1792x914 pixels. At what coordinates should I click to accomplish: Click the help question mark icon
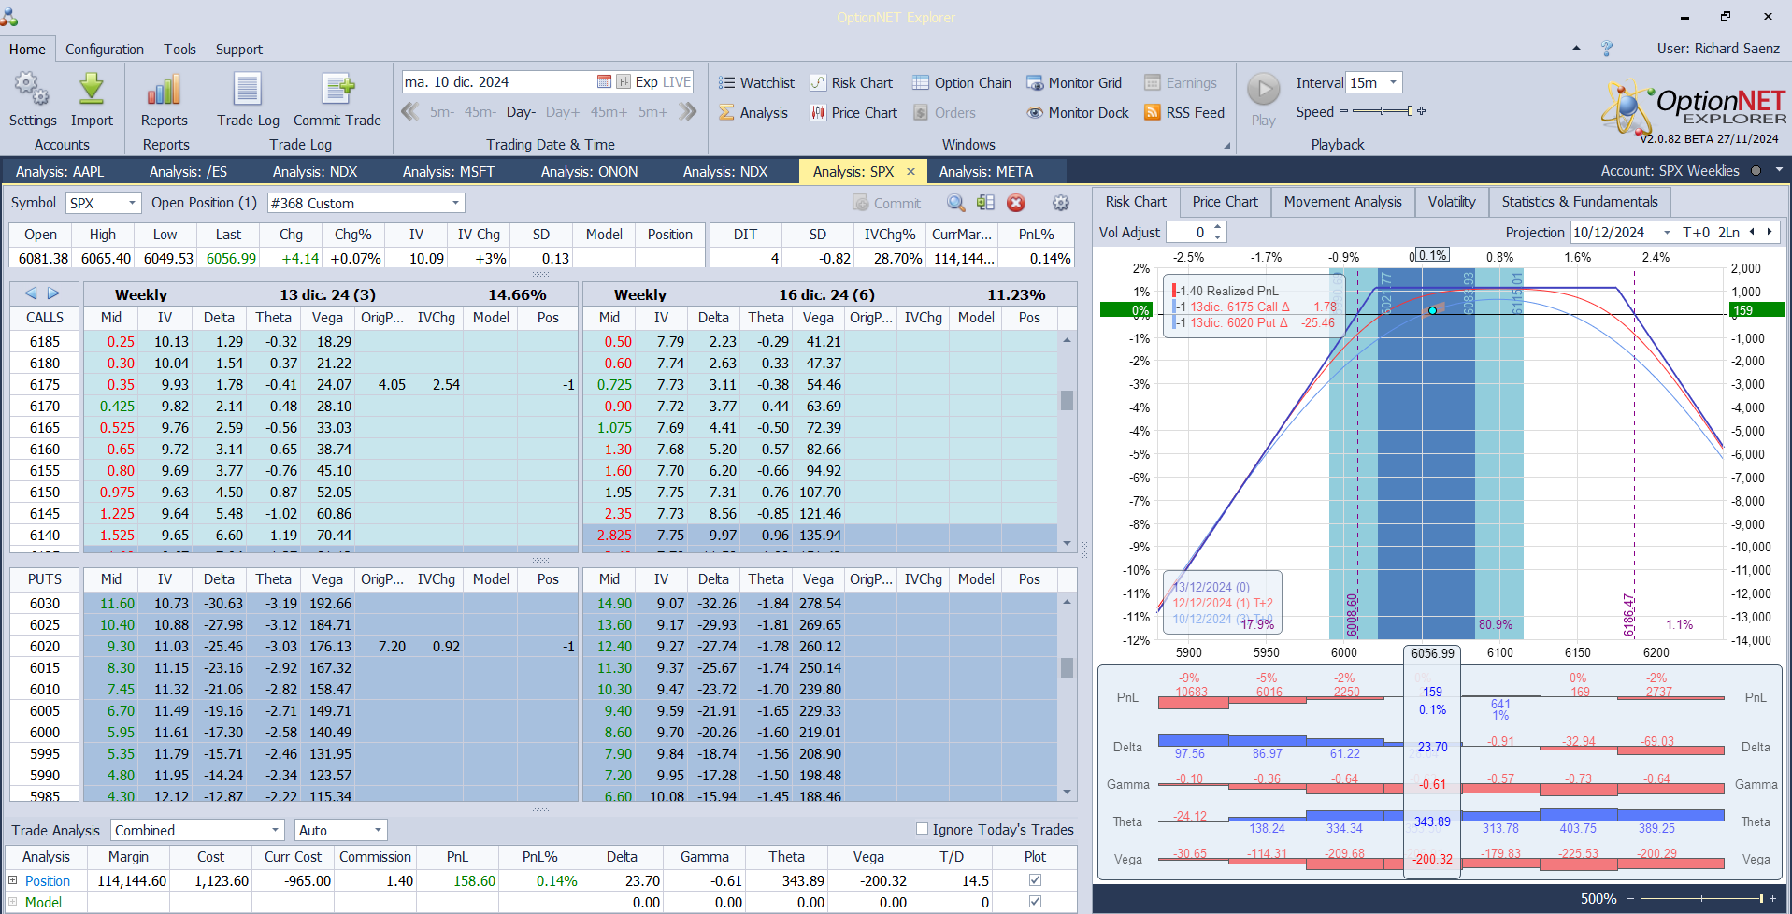(x=1607, y=49)
